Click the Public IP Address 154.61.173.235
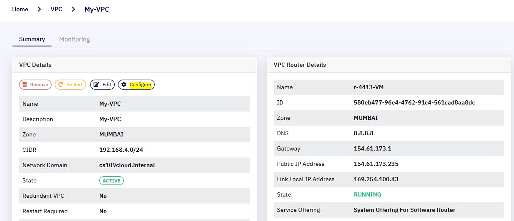Viewport: 514px width, 221px height. (376, 164)
